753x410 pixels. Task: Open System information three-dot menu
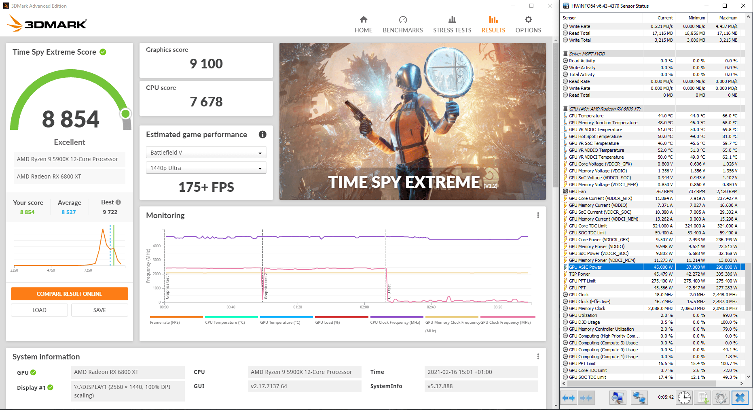[538, 356]
